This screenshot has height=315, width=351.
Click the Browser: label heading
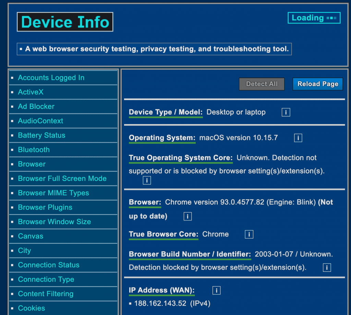click(145, 202)
